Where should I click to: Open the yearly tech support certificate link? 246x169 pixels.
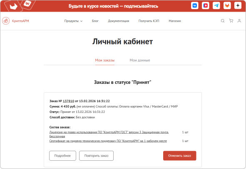108,141
